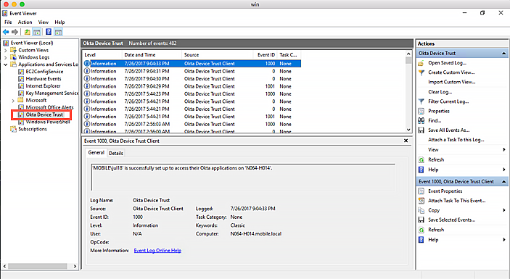The width and height of the screenshot is (510, 279).
Task: Switch to the Details tab
Action: (x=116, y=153)
